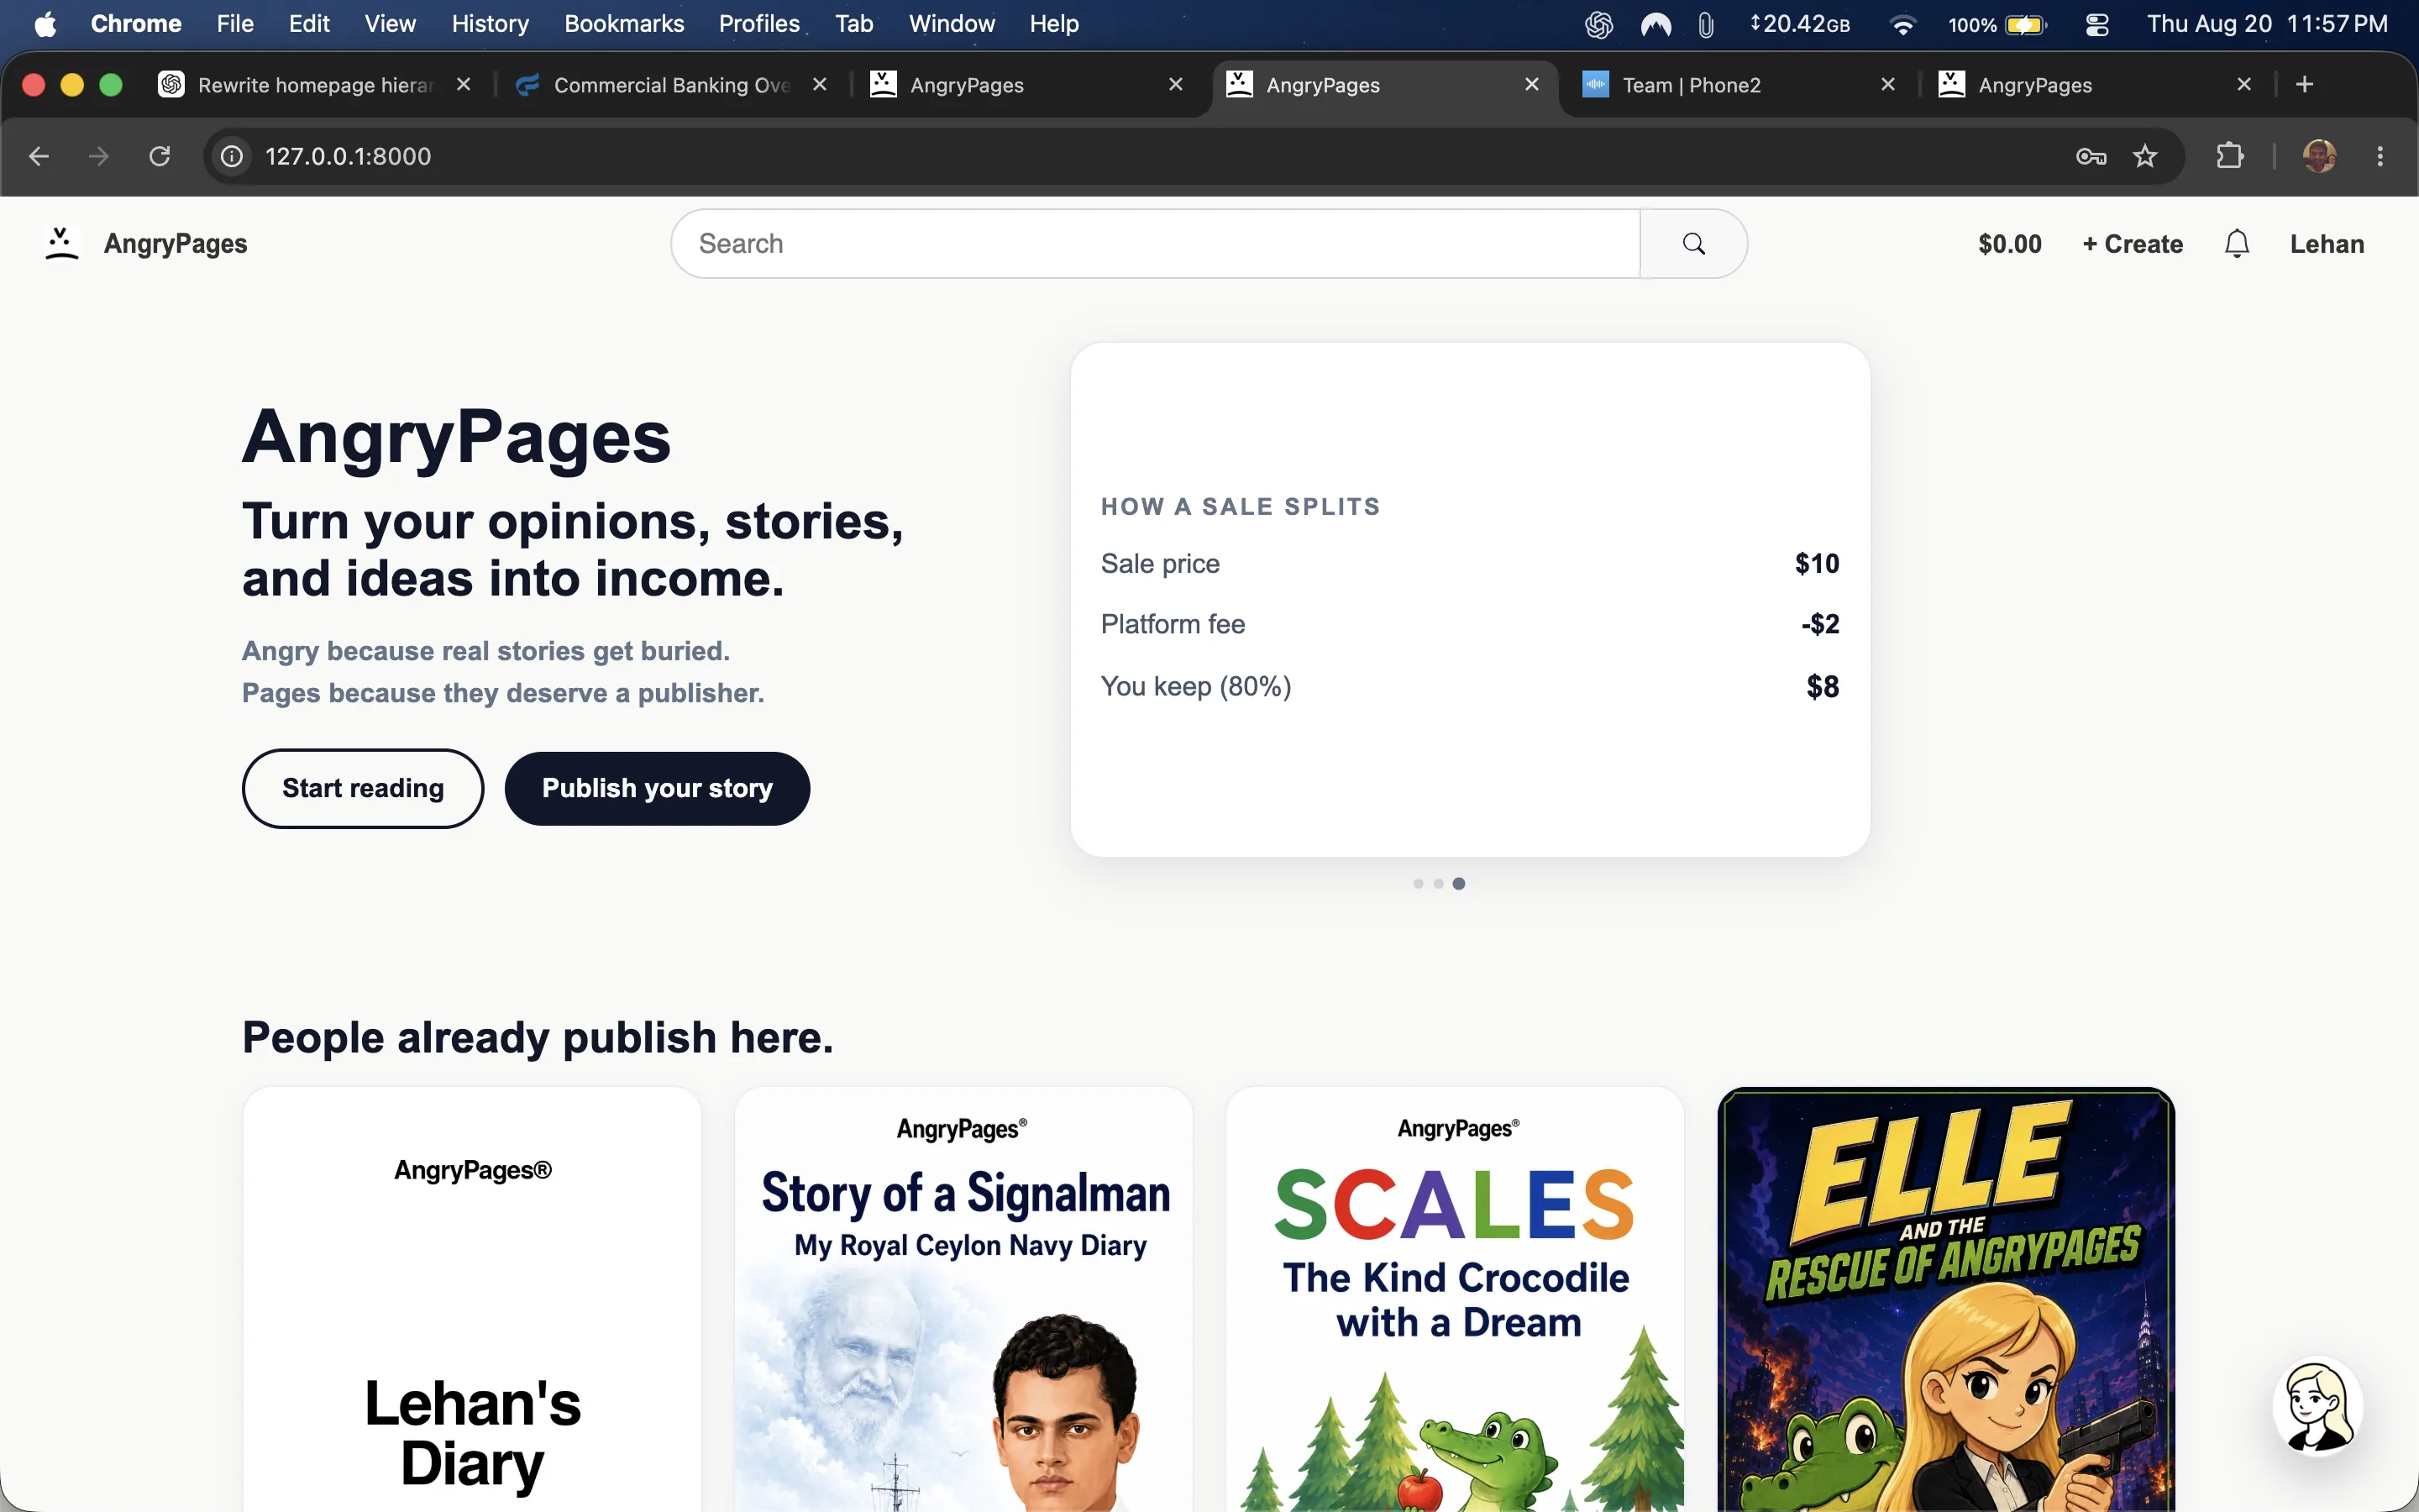The width and height of the screenshot is (2419, 1512).
Task: Switch to Commercial Banking Overview tab
Action: point(672,85)
